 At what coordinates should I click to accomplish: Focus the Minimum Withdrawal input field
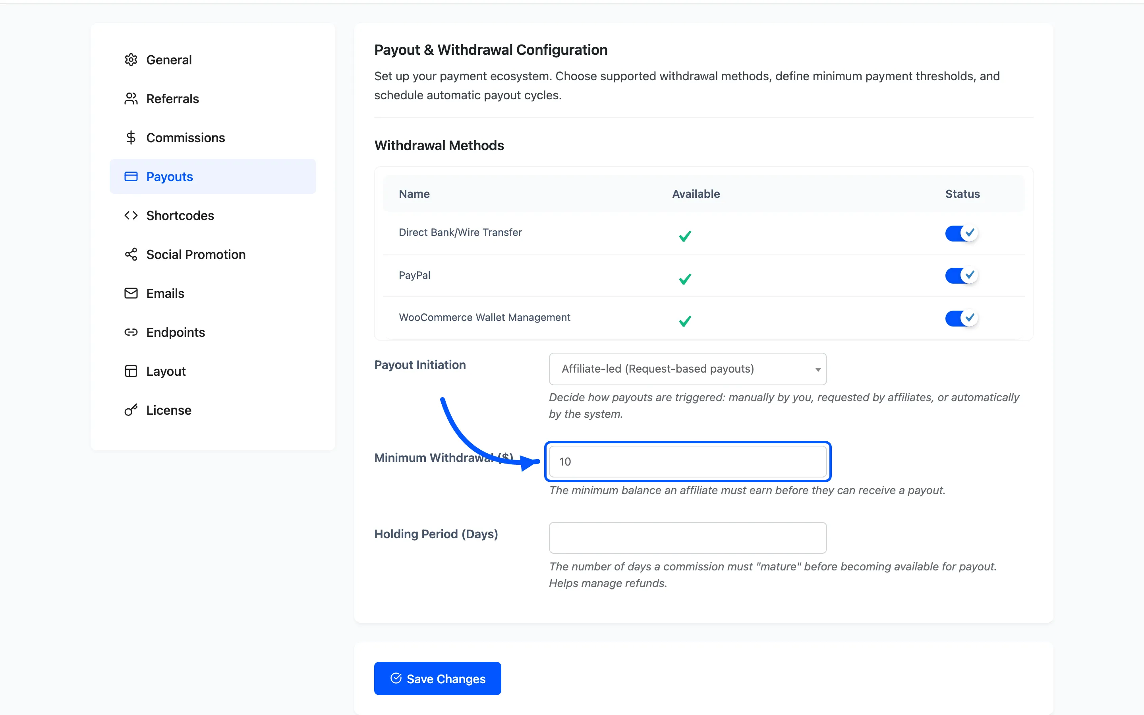pyautogui.click(x=687, y=462)
